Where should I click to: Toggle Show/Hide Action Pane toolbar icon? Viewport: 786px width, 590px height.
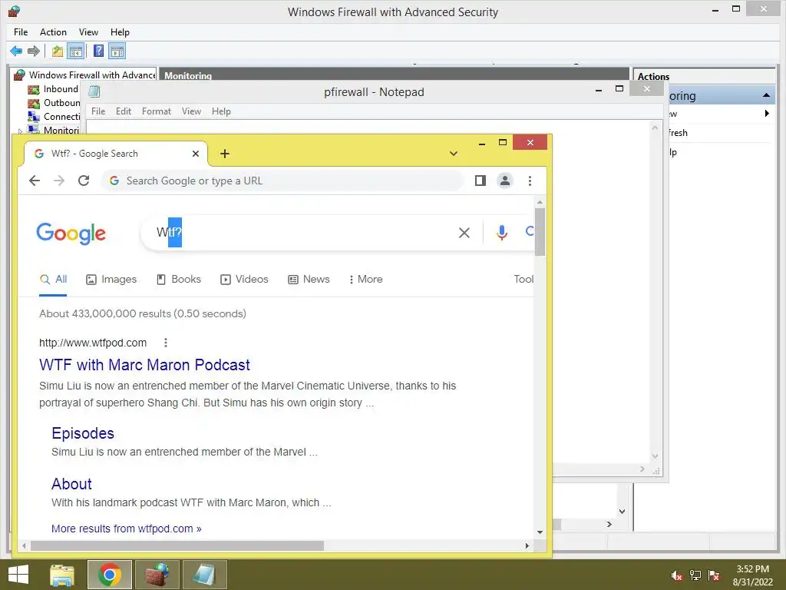click(x=117, y=51)
